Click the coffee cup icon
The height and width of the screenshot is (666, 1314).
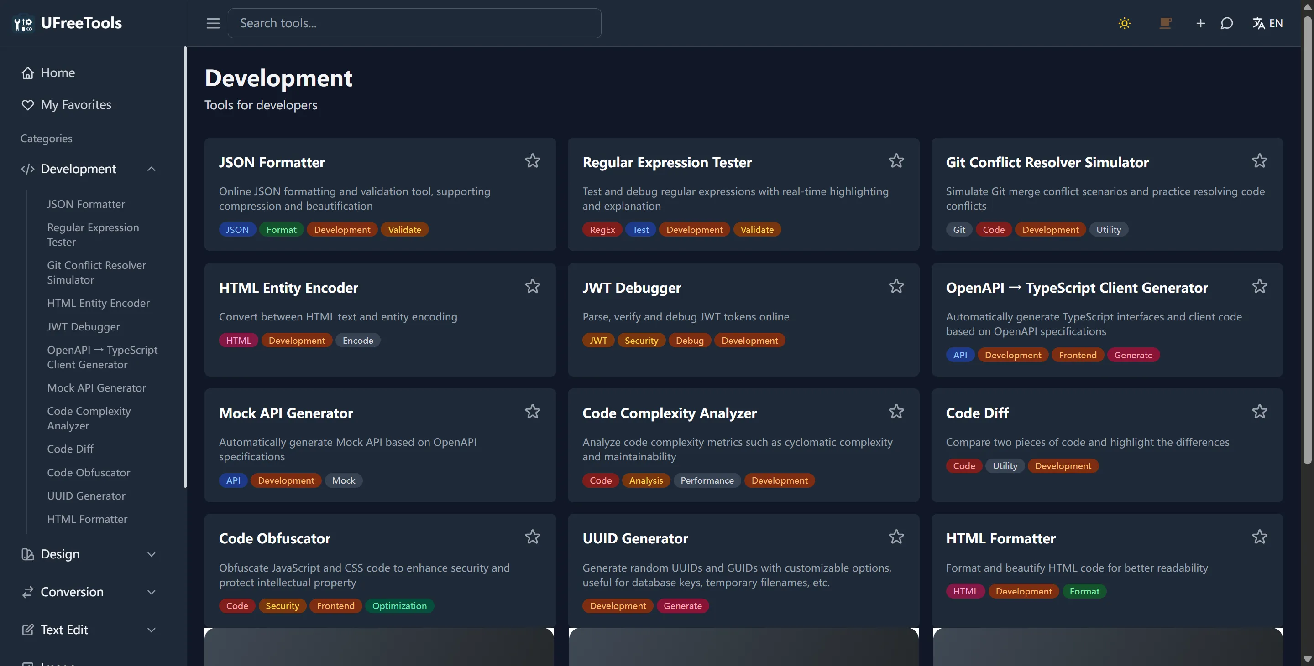click(1165, 23)
